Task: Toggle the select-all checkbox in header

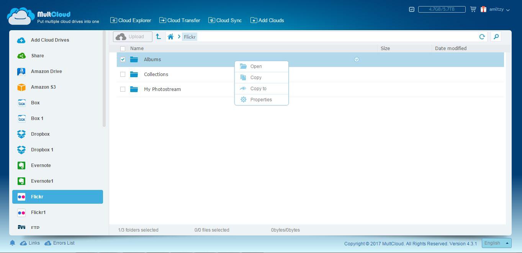Action: coord(123,49)
